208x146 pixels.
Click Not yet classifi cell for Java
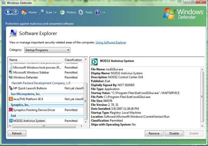pyautogui.click(x=74, y=99)
